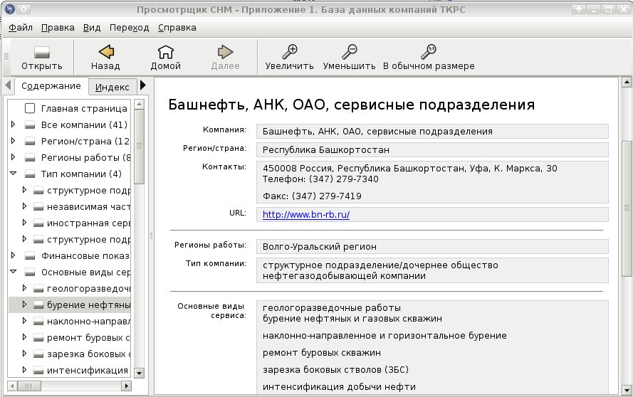
Task: Click the book icon beside Основные виды сер
Action: click(30, 272)
